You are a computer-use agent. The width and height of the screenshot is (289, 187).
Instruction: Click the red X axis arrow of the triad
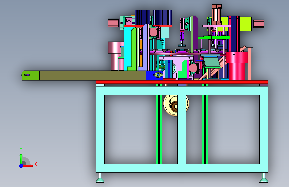tap(28, 166)
